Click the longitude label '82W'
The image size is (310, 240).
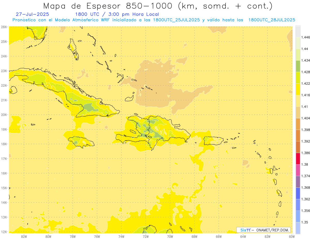pyautogui.click(x=24, y=236)
